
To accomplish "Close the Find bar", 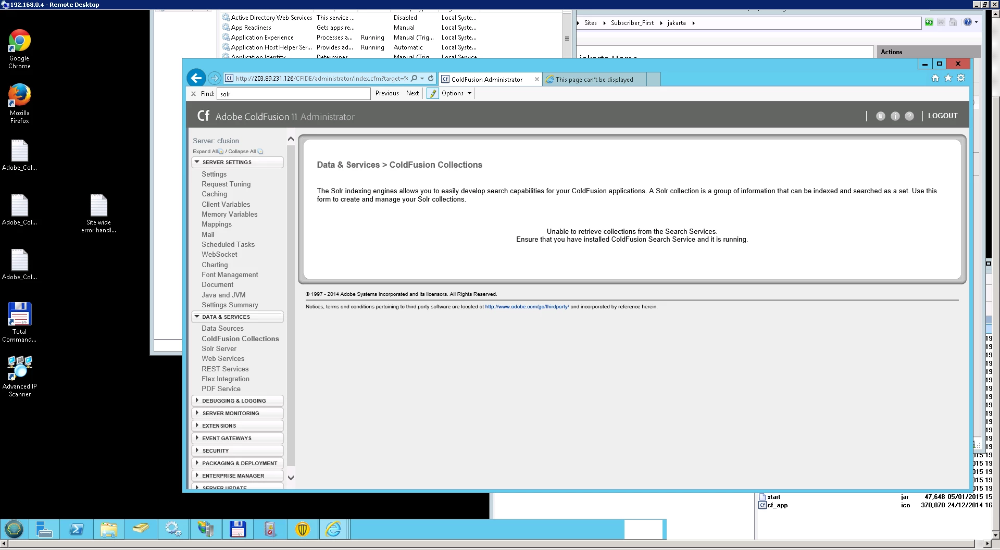I will coord(193,94).
